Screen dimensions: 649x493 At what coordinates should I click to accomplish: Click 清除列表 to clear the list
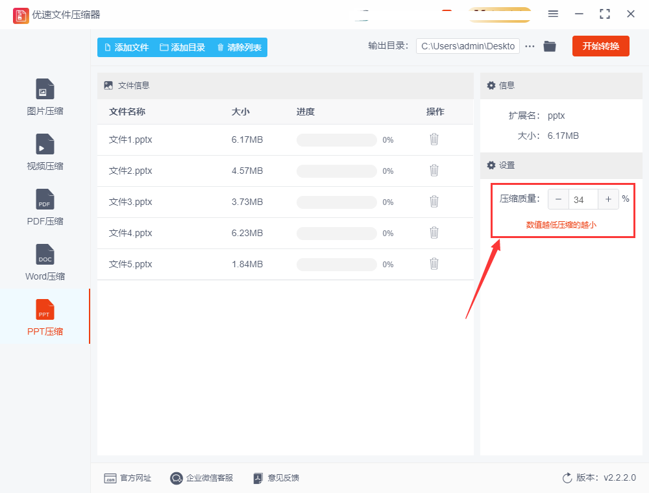click(x=239, y=47)
